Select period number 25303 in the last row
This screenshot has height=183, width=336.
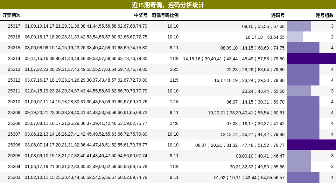click(15, 178)
